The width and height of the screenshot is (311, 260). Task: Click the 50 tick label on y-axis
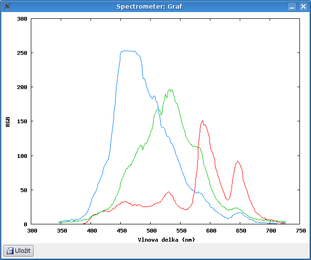(24, 190)
